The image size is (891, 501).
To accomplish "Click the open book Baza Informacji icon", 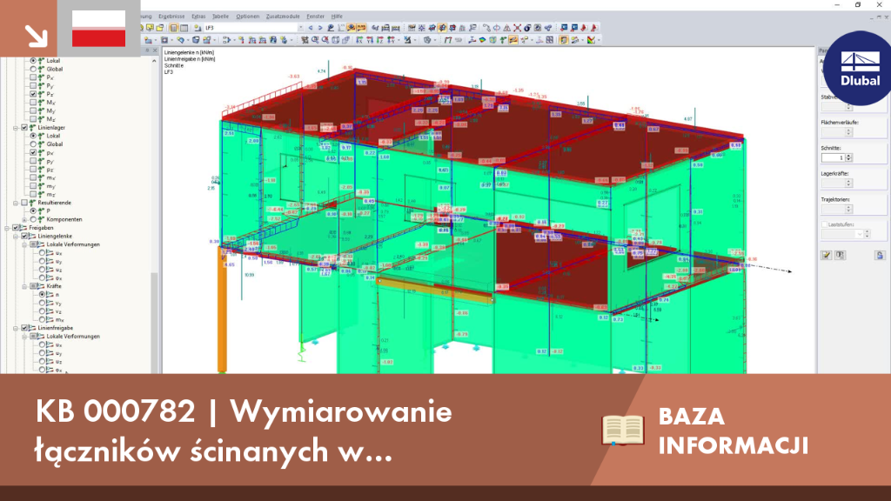I will [x=623, y=431].
